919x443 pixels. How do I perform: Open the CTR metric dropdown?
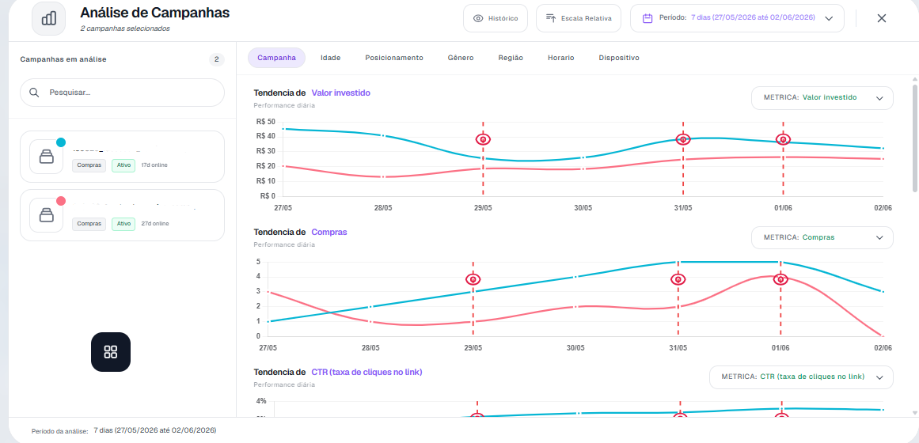pyautogui.click(x=801, y=377)
